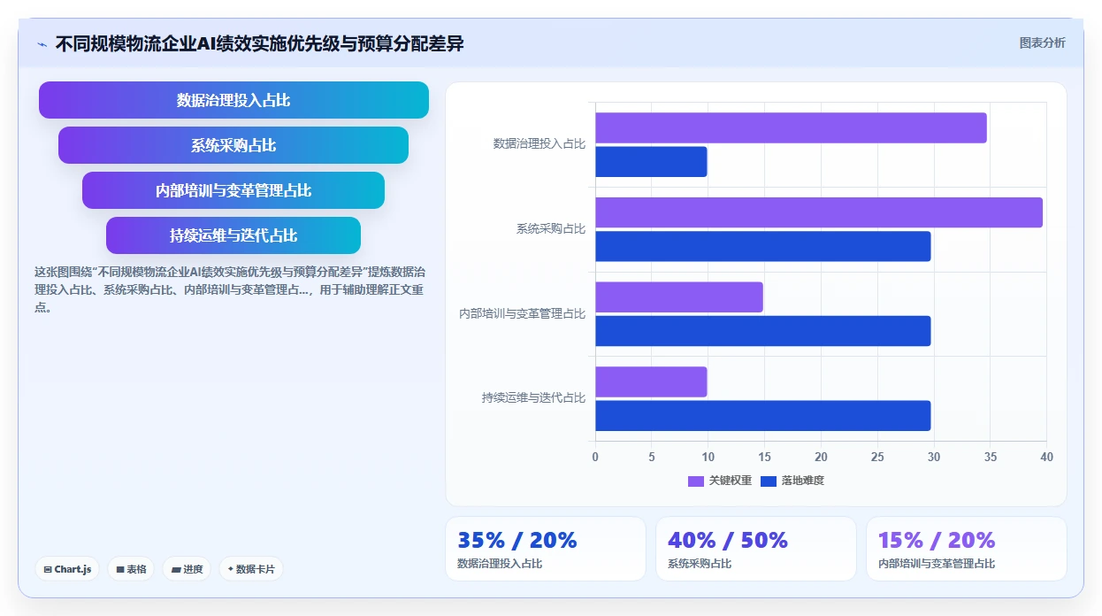1102x616 pixels.
Task: Select the 内部培训与变革管理占比 funnel stage
Action: pos(233,190)
